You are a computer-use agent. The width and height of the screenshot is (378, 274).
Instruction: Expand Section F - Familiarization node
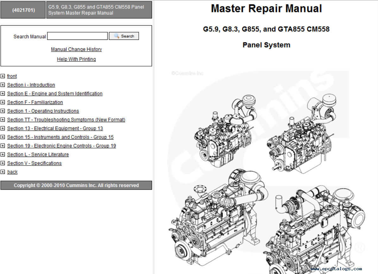point(3,102)
